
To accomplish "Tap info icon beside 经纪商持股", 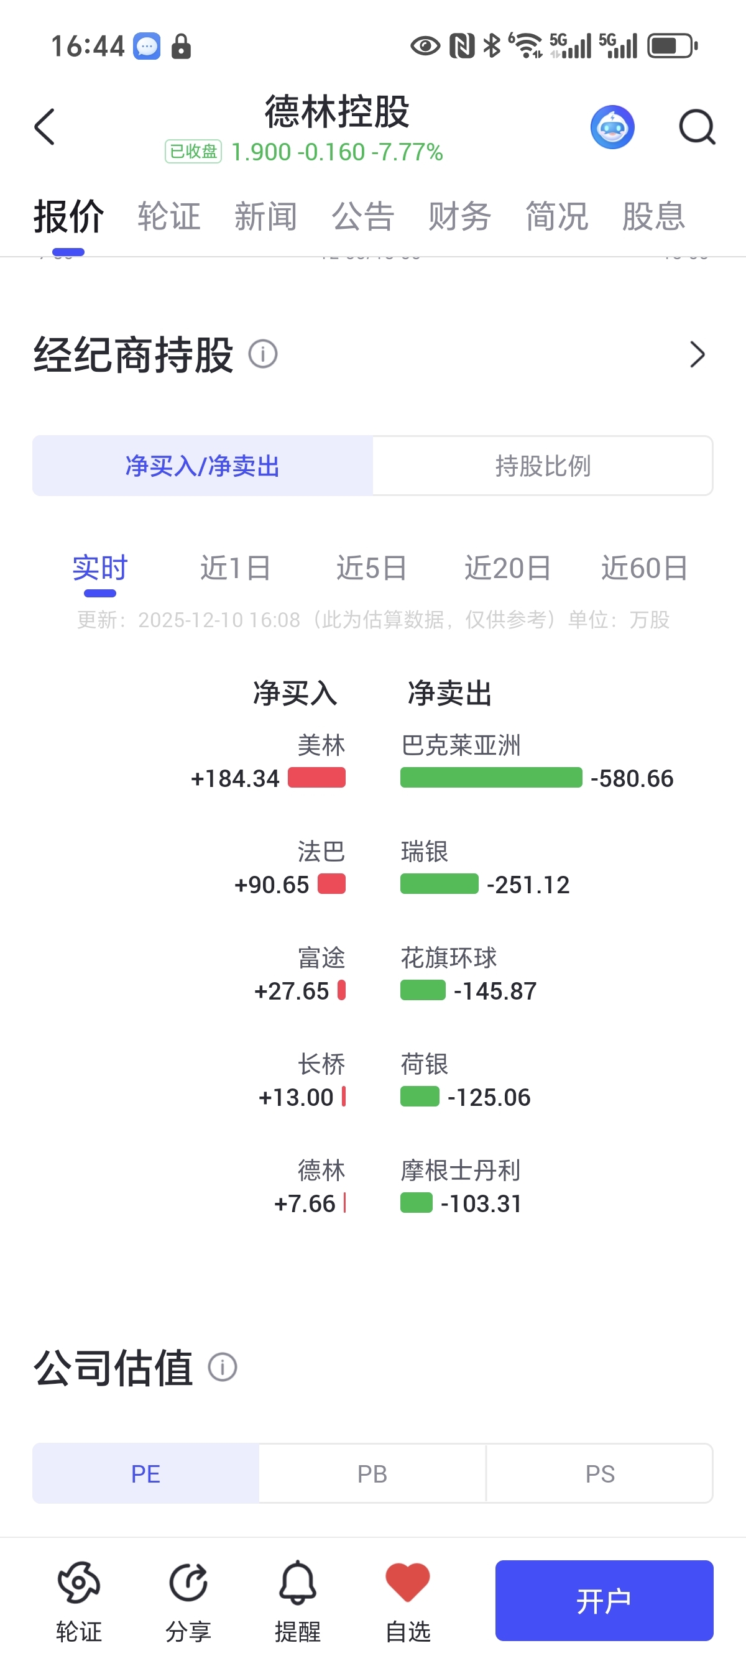I will [263, 354].
